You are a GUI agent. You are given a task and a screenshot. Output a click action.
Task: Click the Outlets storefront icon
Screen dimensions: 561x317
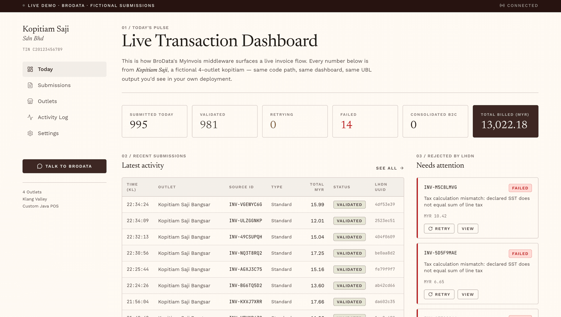pyautogui.click(x=30, y=101)
